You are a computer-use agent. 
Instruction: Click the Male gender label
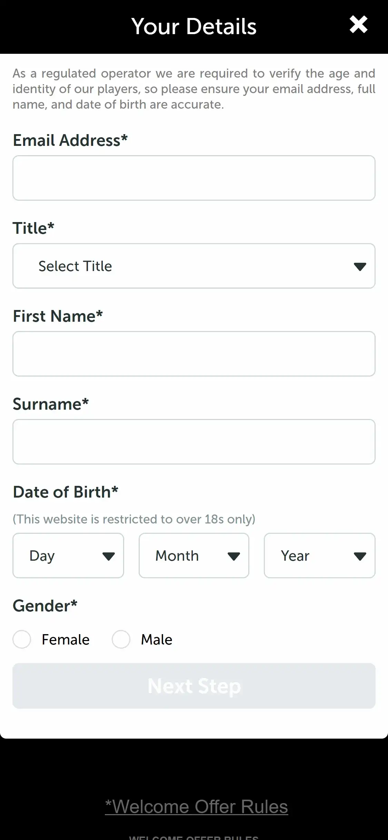coord(157,640)
